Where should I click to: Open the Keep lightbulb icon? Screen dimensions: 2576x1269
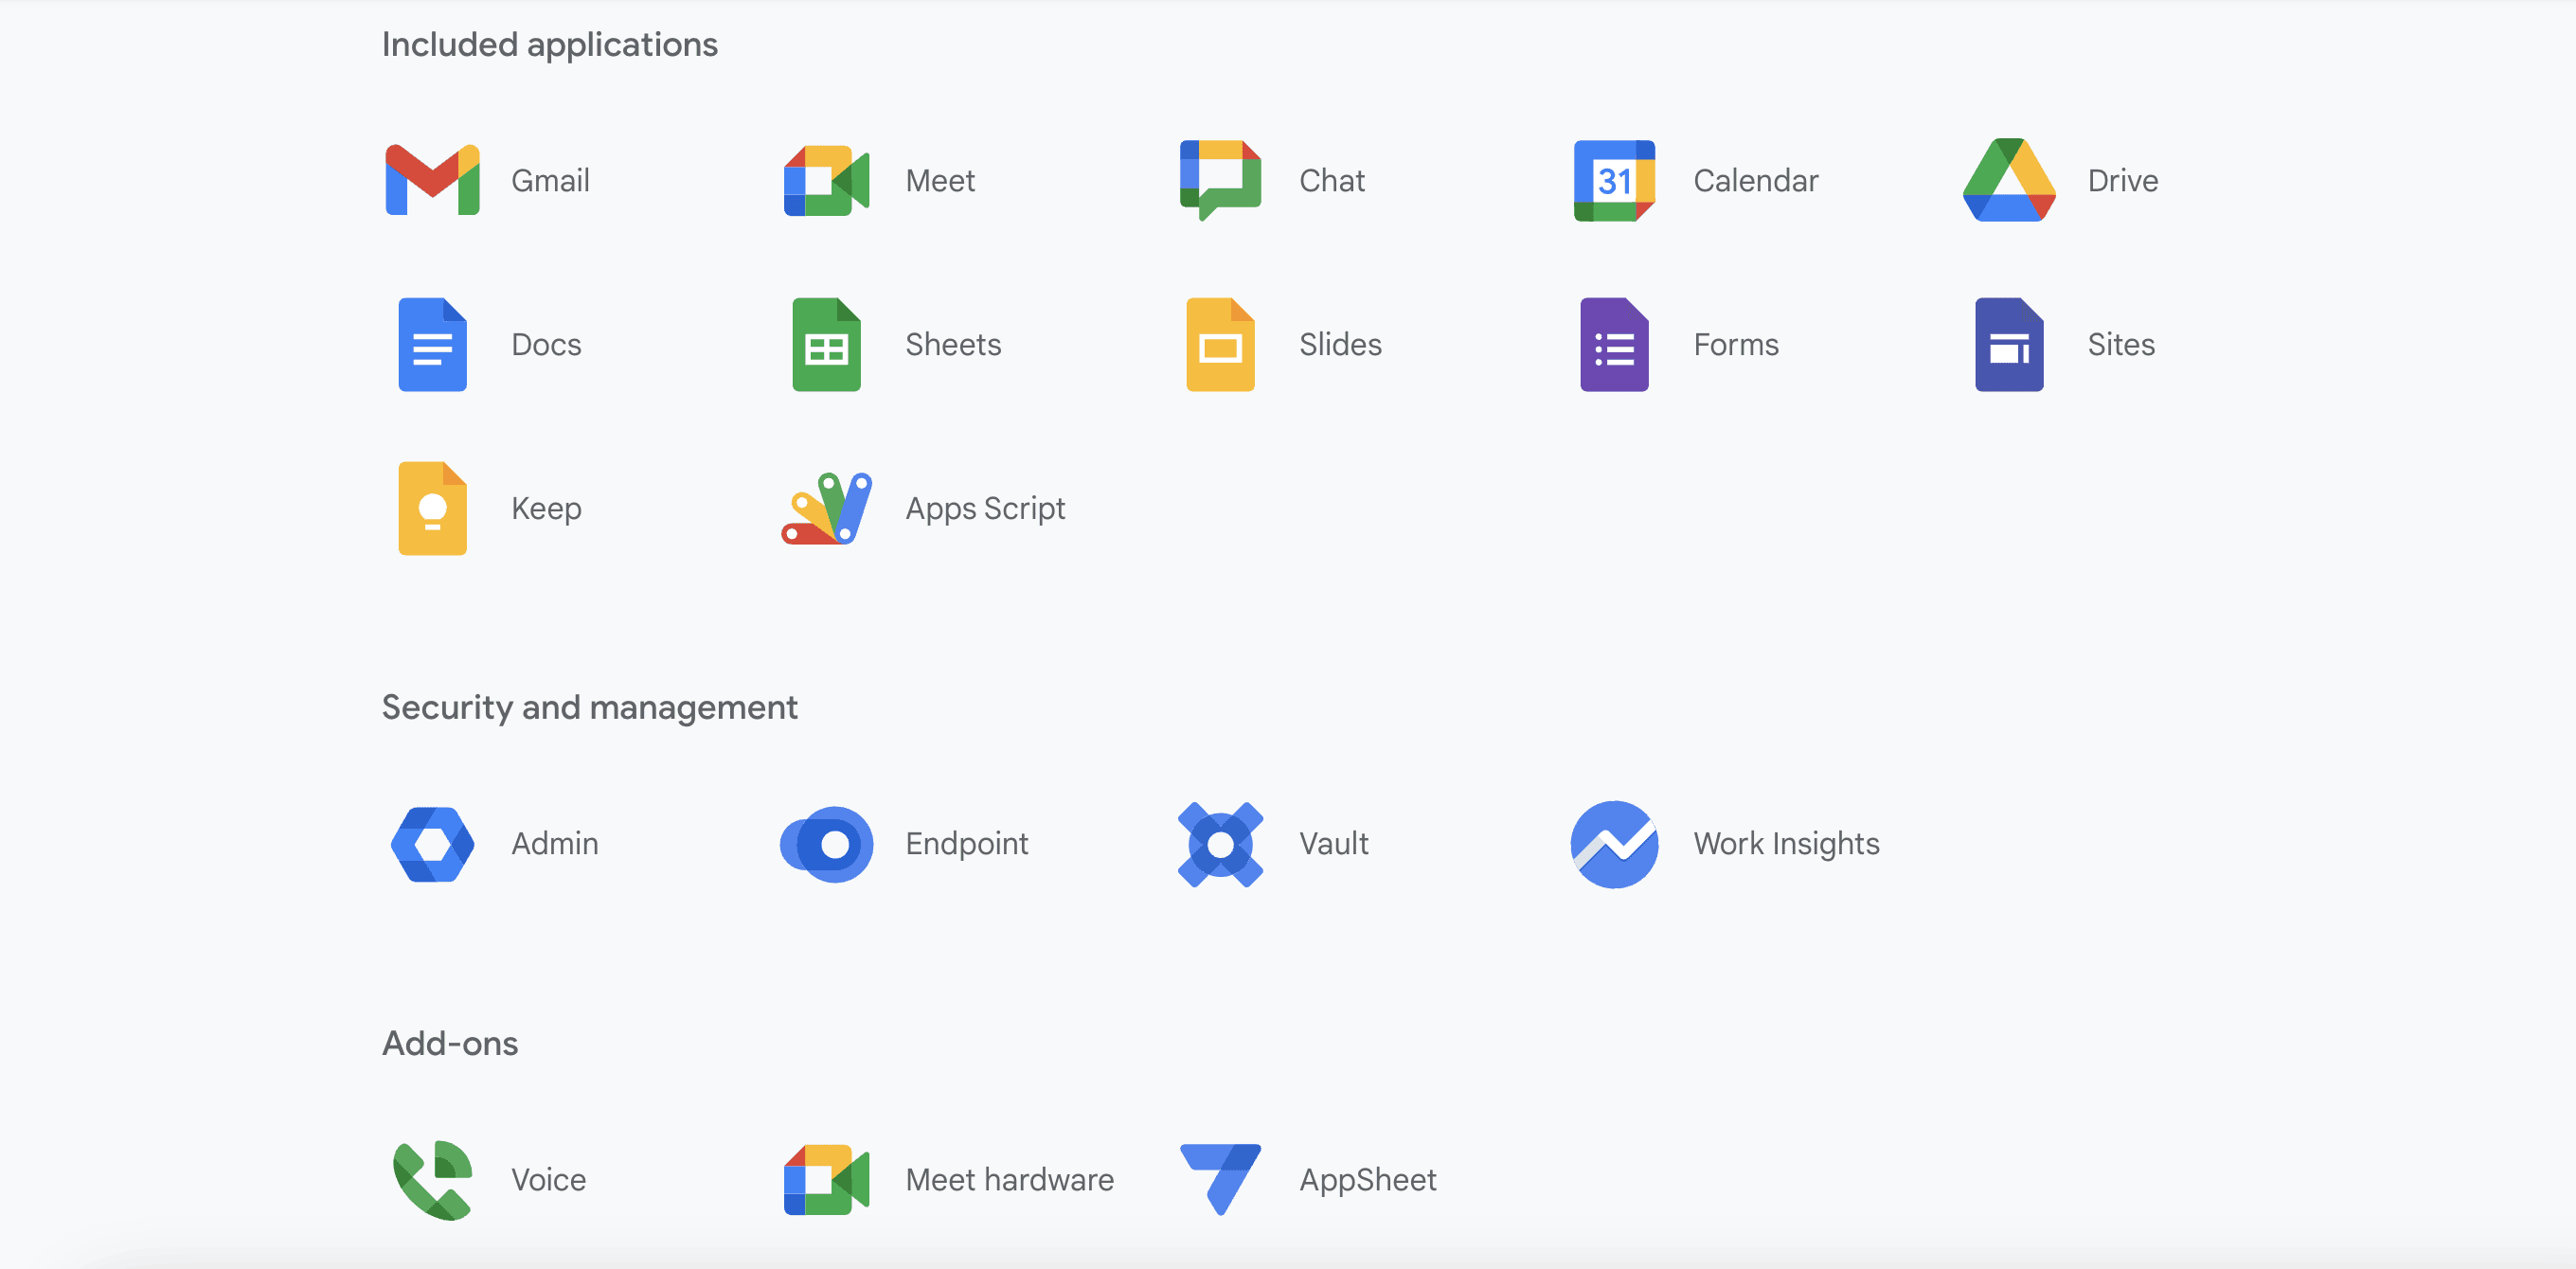click(x=432, y=508)
